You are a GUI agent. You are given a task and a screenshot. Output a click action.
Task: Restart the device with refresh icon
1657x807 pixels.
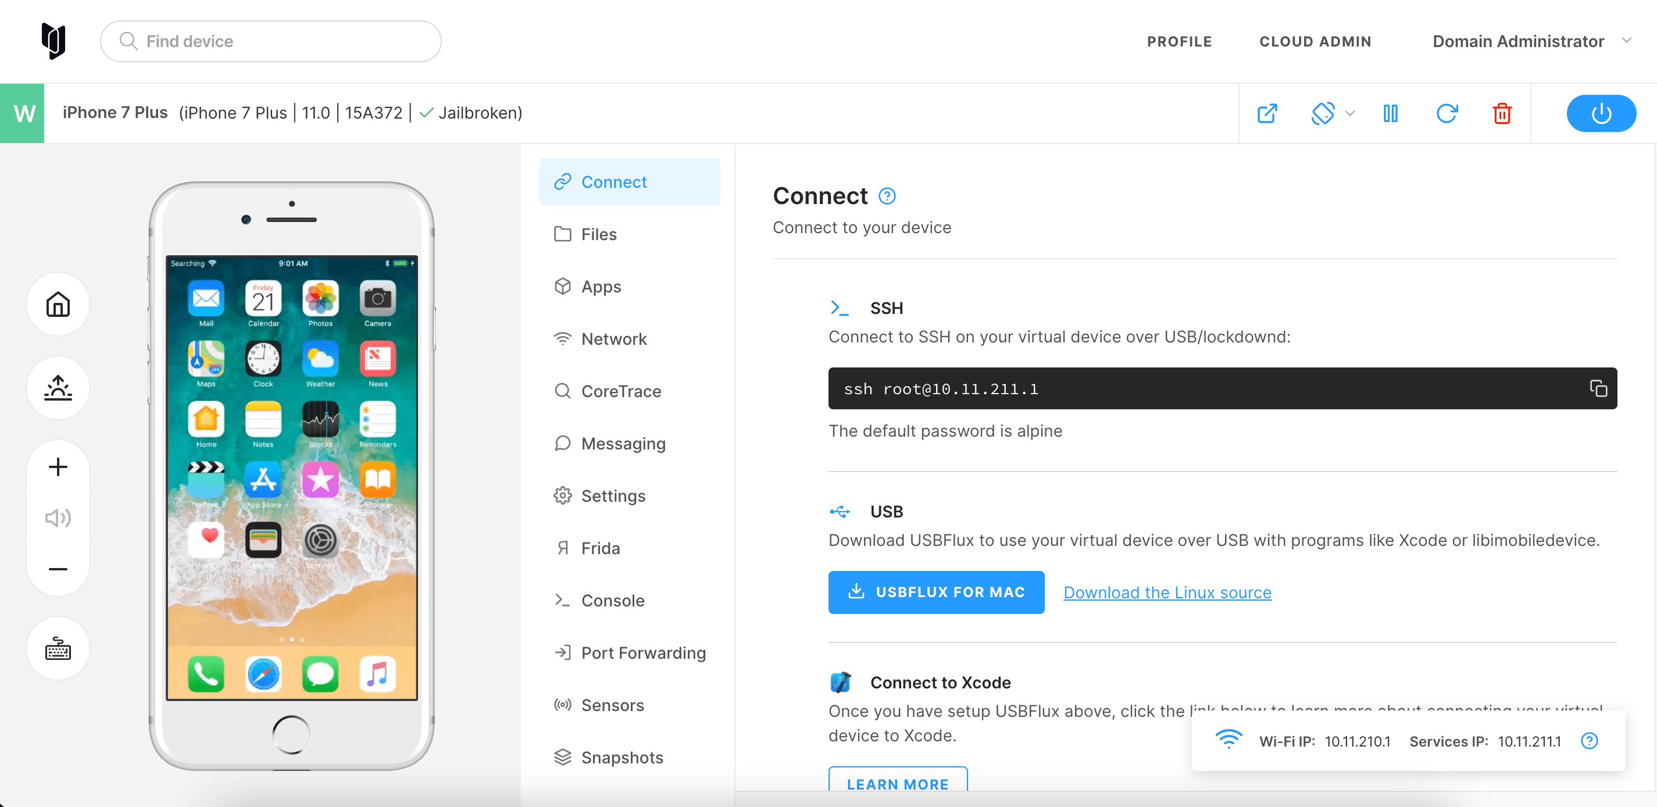tap(1447, 114)
